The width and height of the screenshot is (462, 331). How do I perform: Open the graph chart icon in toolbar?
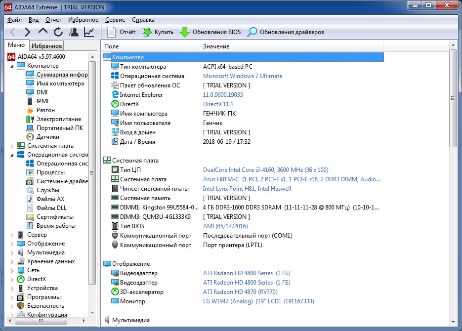click(89, 33)
